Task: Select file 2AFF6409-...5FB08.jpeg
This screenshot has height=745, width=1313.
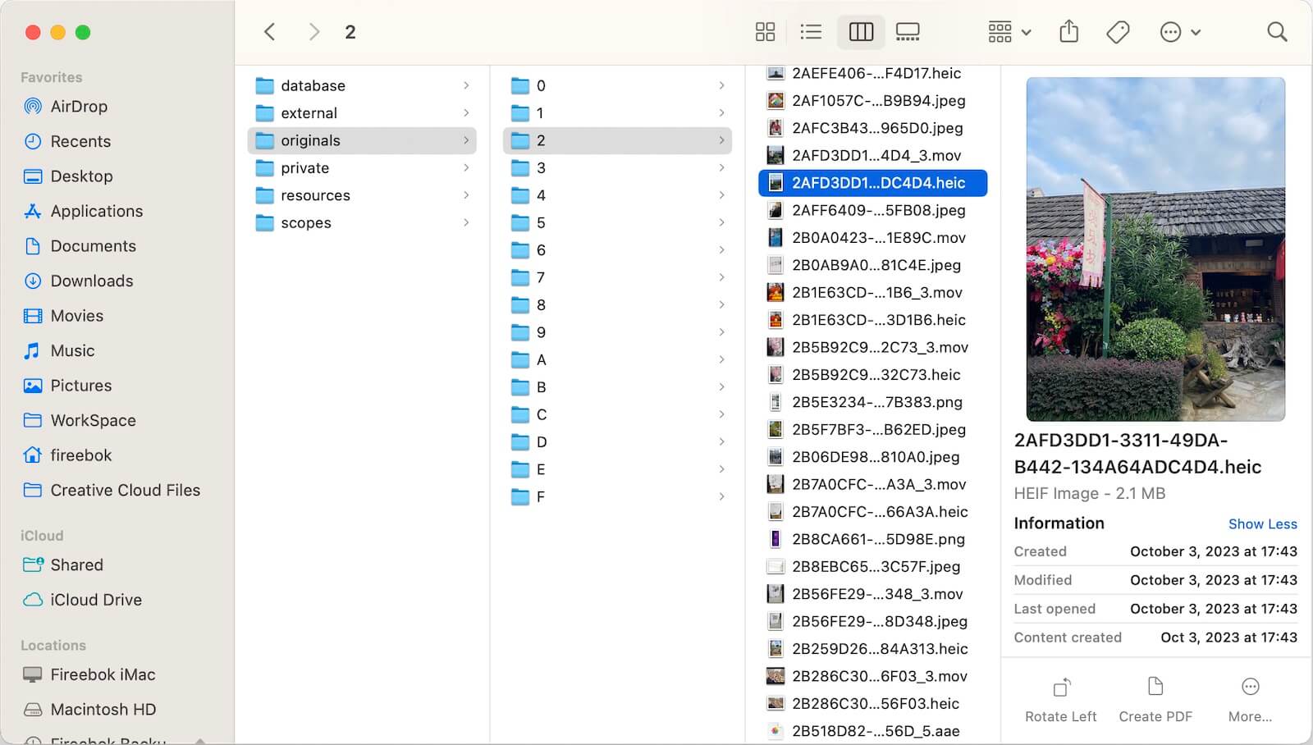Action: tap(872, 210)
